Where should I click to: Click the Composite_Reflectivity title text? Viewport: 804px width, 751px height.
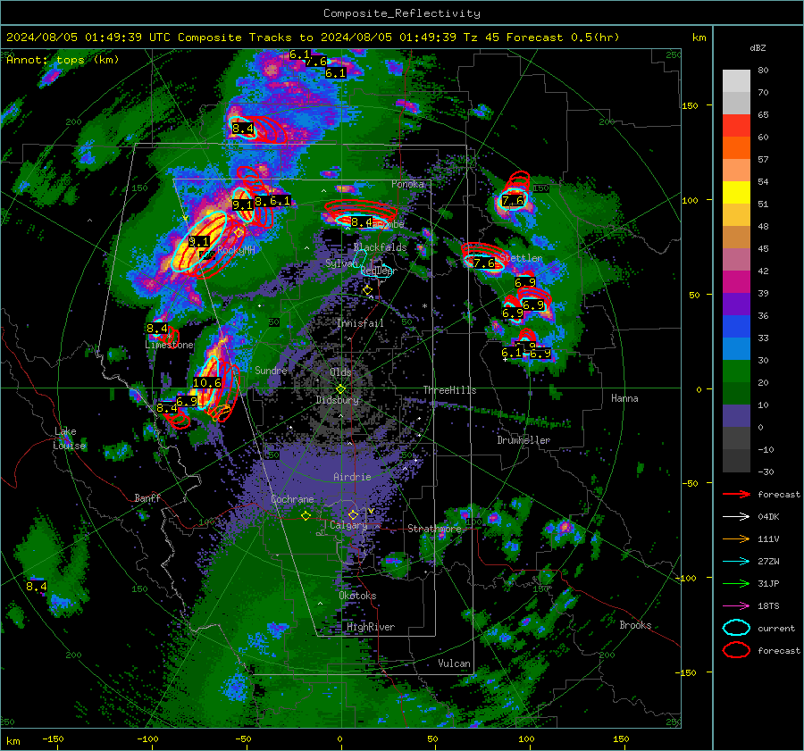(401, 13)
